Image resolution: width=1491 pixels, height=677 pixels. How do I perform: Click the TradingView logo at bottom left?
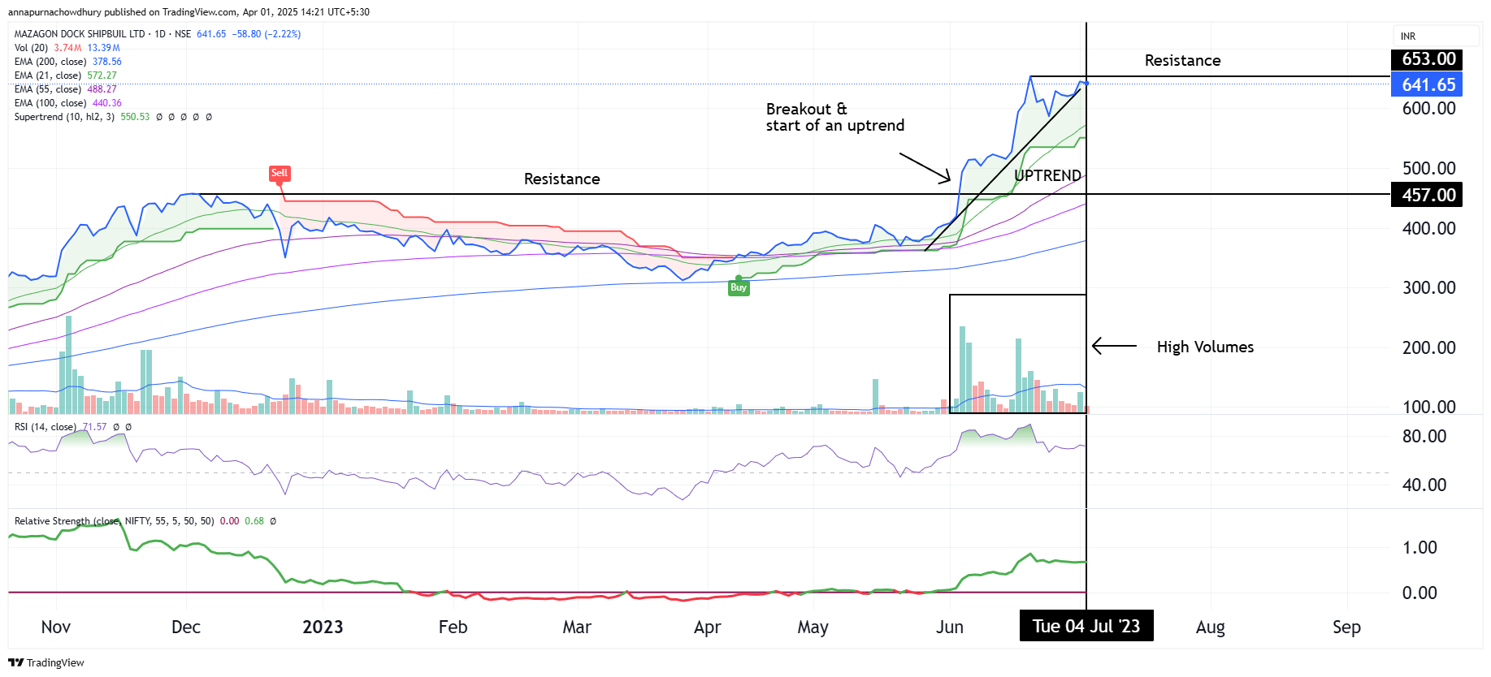(x=46, y=662)
